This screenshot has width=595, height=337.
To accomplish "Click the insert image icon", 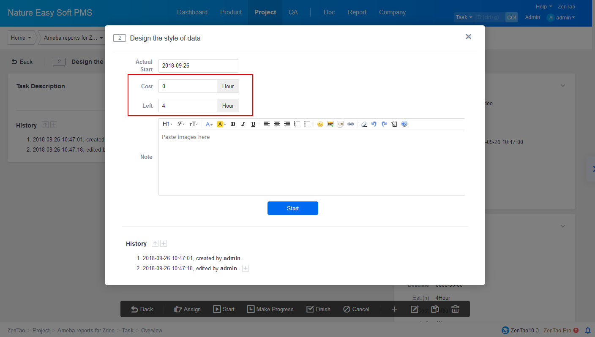I will coord(330,124).
